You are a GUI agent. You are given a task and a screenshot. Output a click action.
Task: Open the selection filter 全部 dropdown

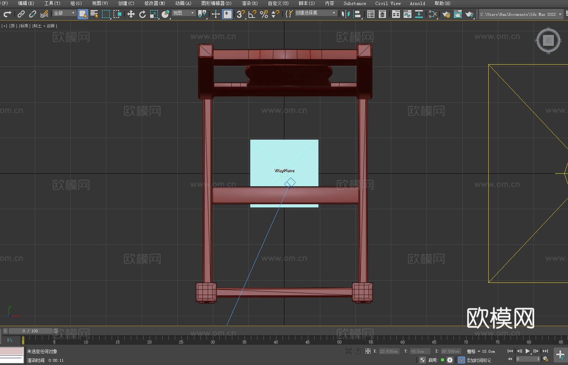65,13
